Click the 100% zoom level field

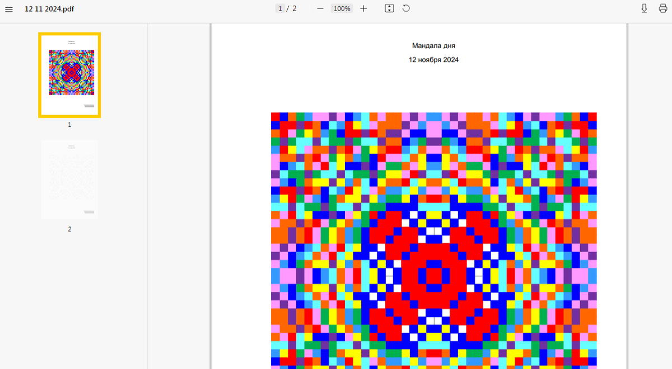point(342,8)
